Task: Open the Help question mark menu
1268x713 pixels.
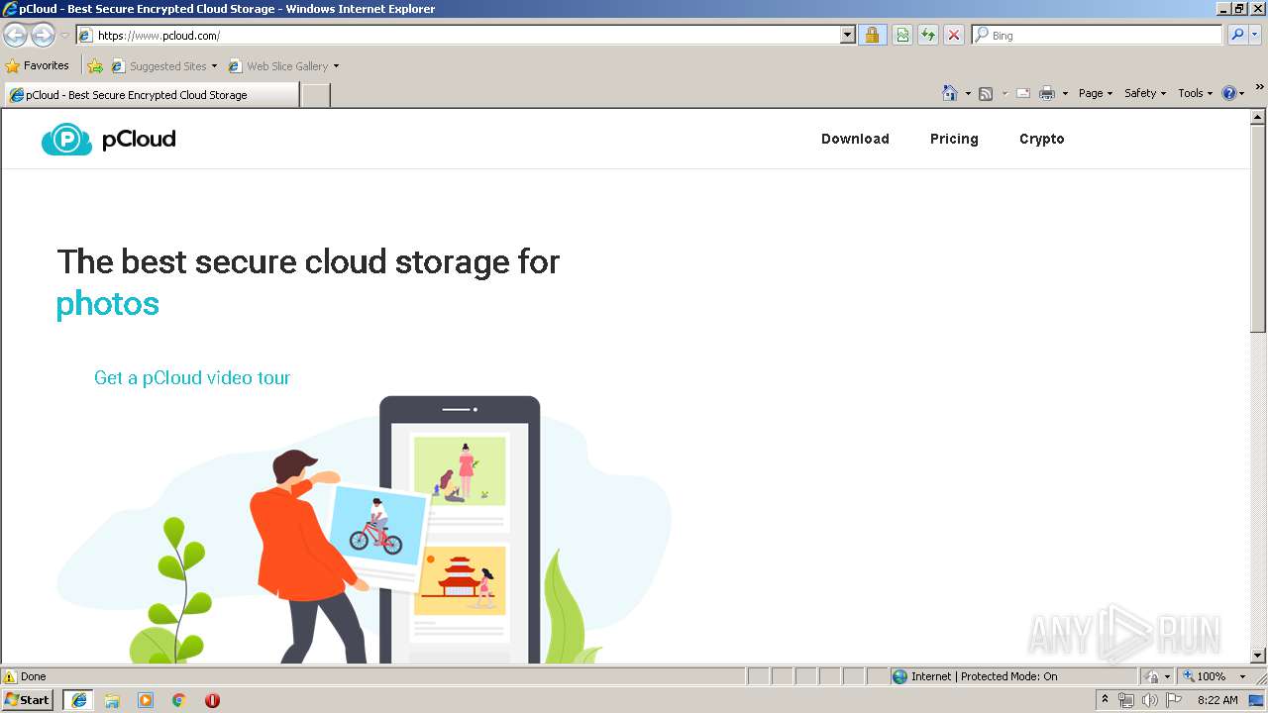Action: tap(1233, 93)
